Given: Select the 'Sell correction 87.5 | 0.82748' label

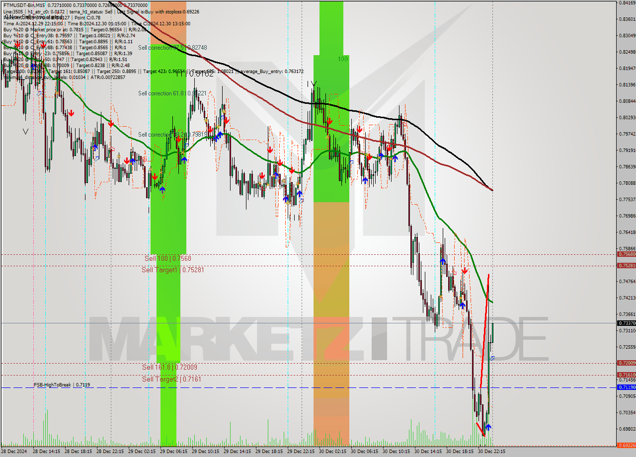Looking at the screenshot, I should point(172,47).
